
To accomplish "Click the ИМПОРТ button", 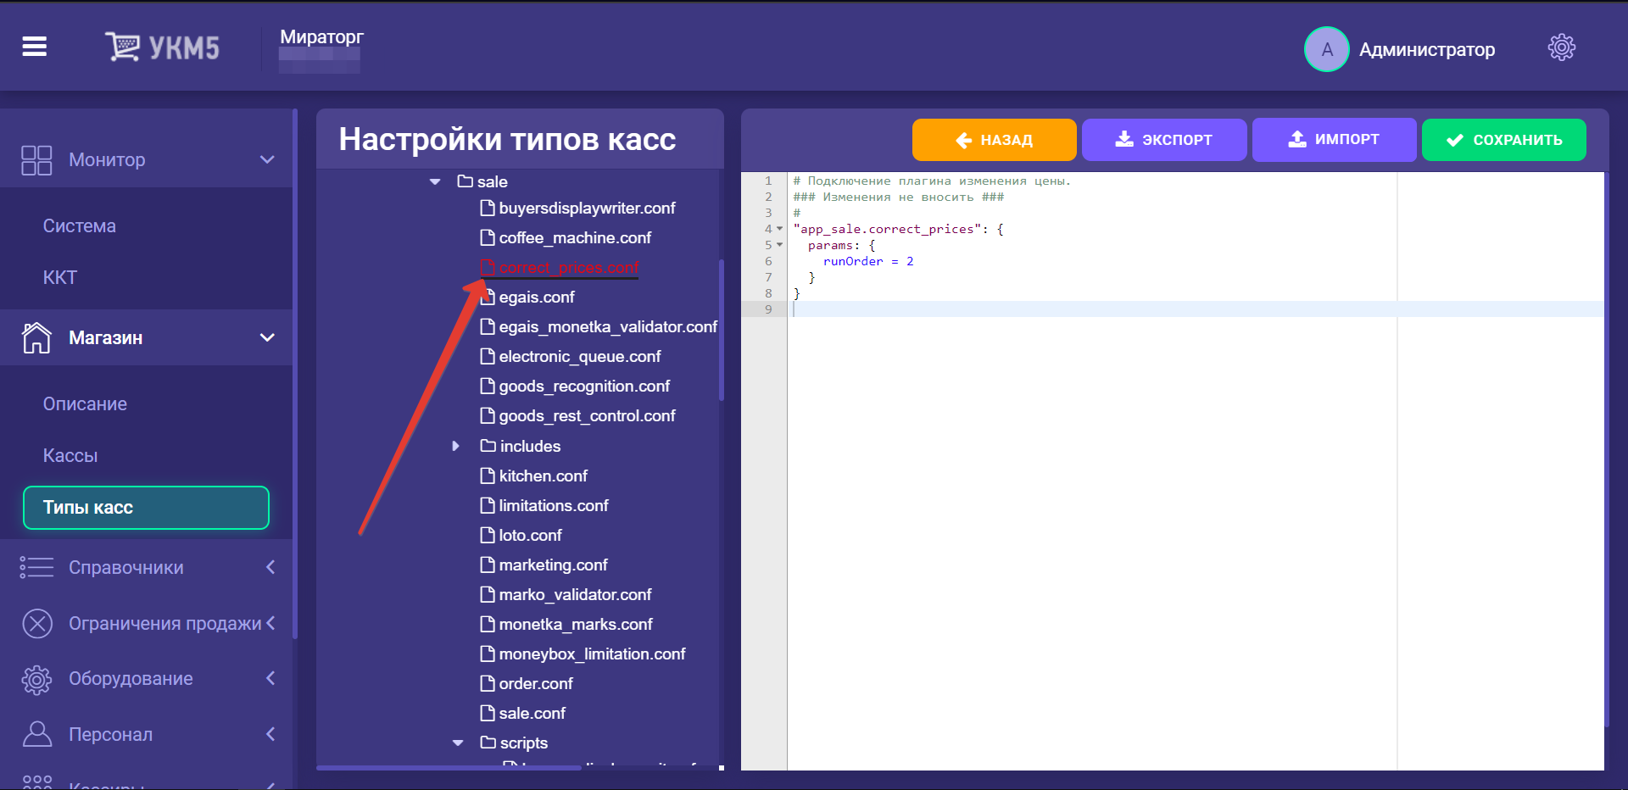I will [x=1334, y=140].
